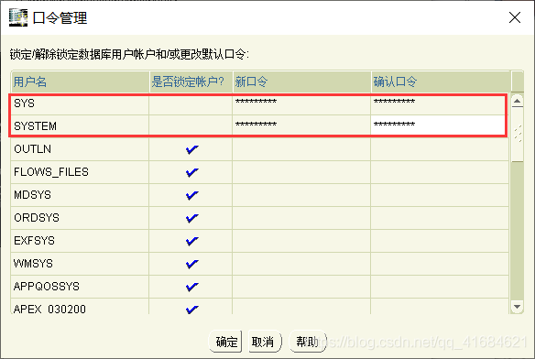
Task: Select the OUTLN username cell
Action: 80,149
